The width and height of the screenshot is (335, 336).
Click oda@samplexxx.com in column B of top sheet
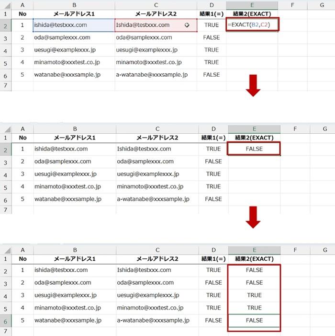pos(62,37)
